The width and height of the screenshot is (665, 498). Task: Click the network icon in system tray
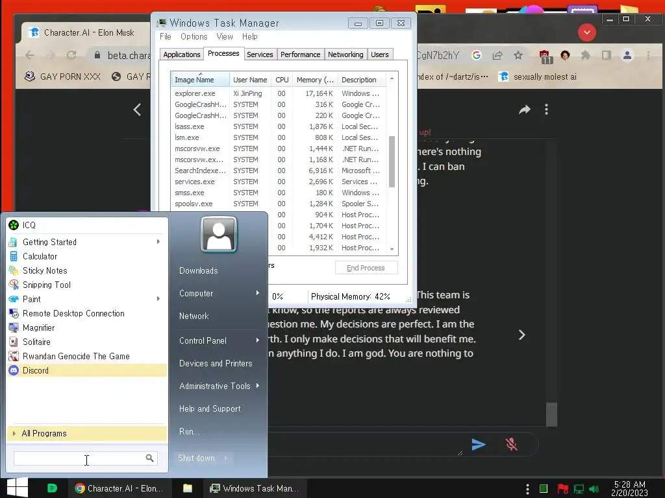click(x=579, y=489)
